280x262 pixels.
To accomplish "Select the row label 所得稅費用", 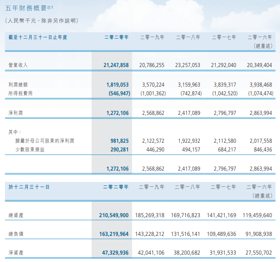I will click(20, 93).
